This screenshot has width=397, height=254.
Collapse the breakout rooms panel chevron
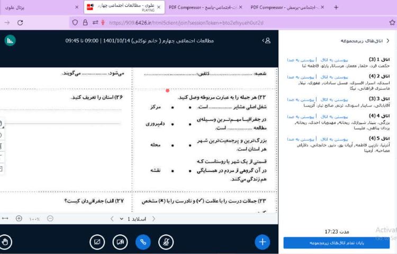(x=388, y=41)
